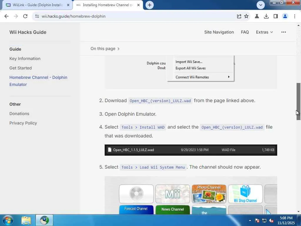Open the downloads tray icon
Image resolution: width=301 pixels, height=226 pixels.
[x=266, y=16]
